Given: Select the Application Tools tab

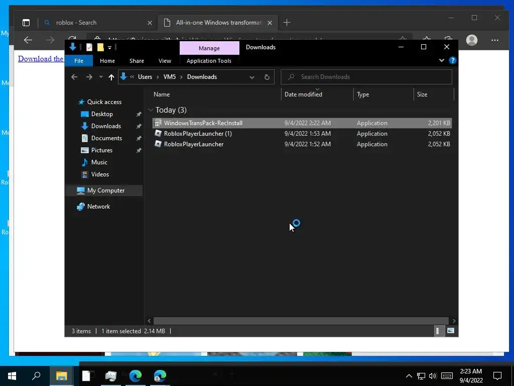Looking at the screenshot, I should pyautogui.click(x=209, y=61).
